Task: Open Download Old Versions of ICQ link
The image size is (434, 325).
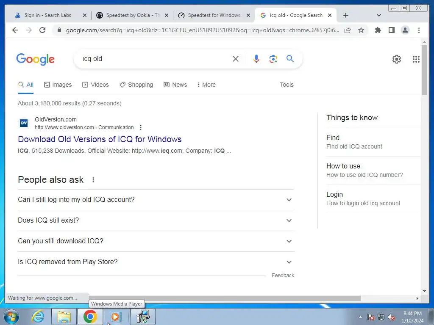Action: (100, 139)
